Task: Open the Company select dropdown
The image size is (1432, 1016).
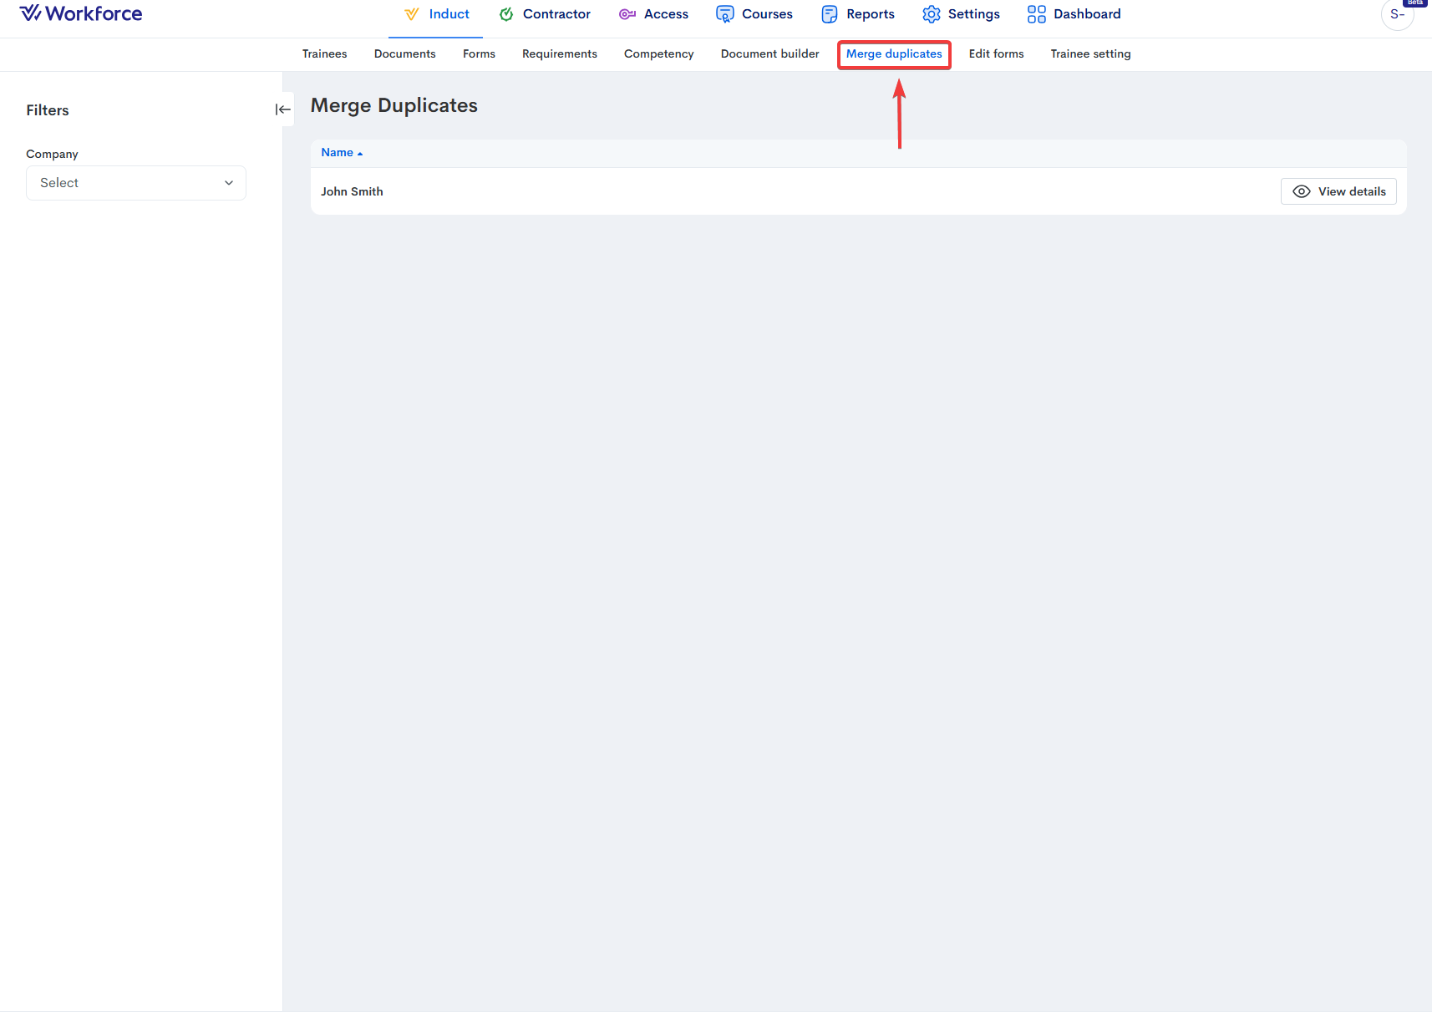Action: pyautogui.click(x=136, y=183)
